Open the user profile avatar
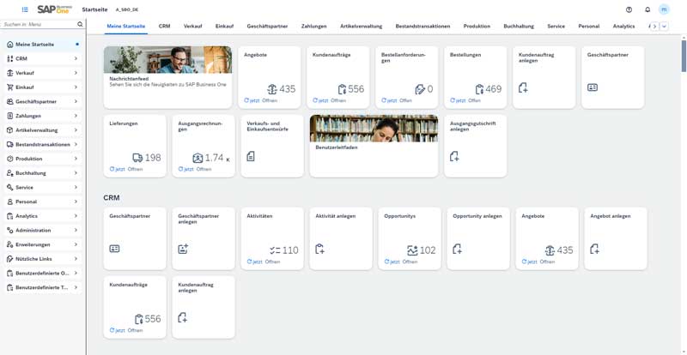 [664, 9]
